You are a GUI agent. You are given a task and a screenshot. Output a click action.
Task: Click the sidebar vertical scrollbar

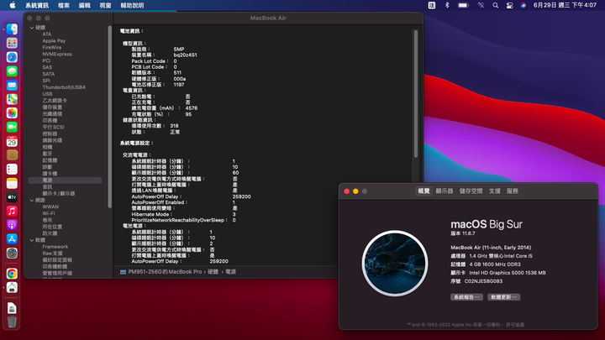(109, 117)
